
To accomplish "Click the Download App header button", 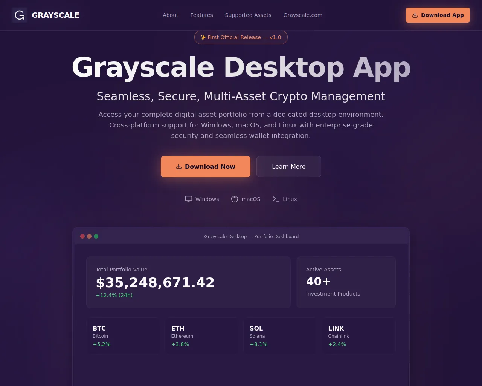I will click(x=438, y=15).
